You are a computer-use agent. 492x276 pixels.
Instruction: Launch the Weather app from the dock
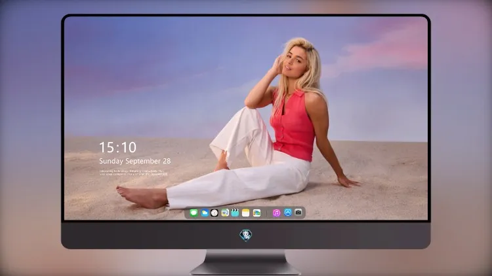205,213
